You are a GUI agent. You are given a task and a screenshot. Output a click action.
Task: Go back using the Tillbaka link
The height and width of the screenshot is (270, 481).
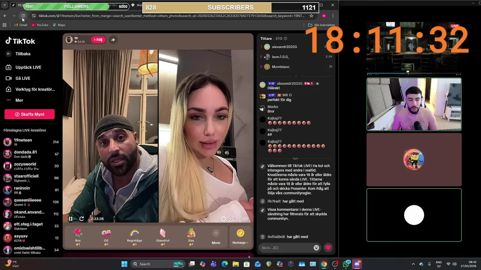click(x=23, y=54)
